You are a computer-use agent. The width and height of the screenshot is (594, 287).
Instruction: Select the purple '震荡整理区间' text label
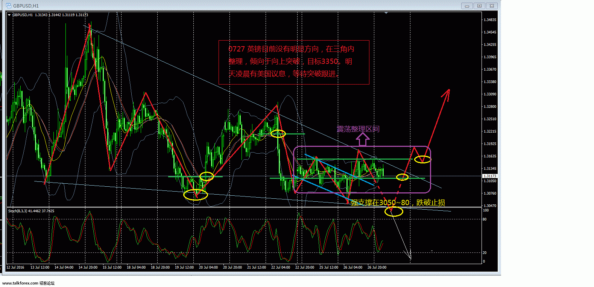pos(358,129)
